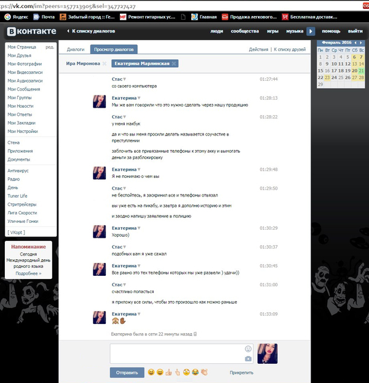Screen dimensions: 369x383
Task: Insert the clapping hands emoji
Action: [x=204, y=373]
